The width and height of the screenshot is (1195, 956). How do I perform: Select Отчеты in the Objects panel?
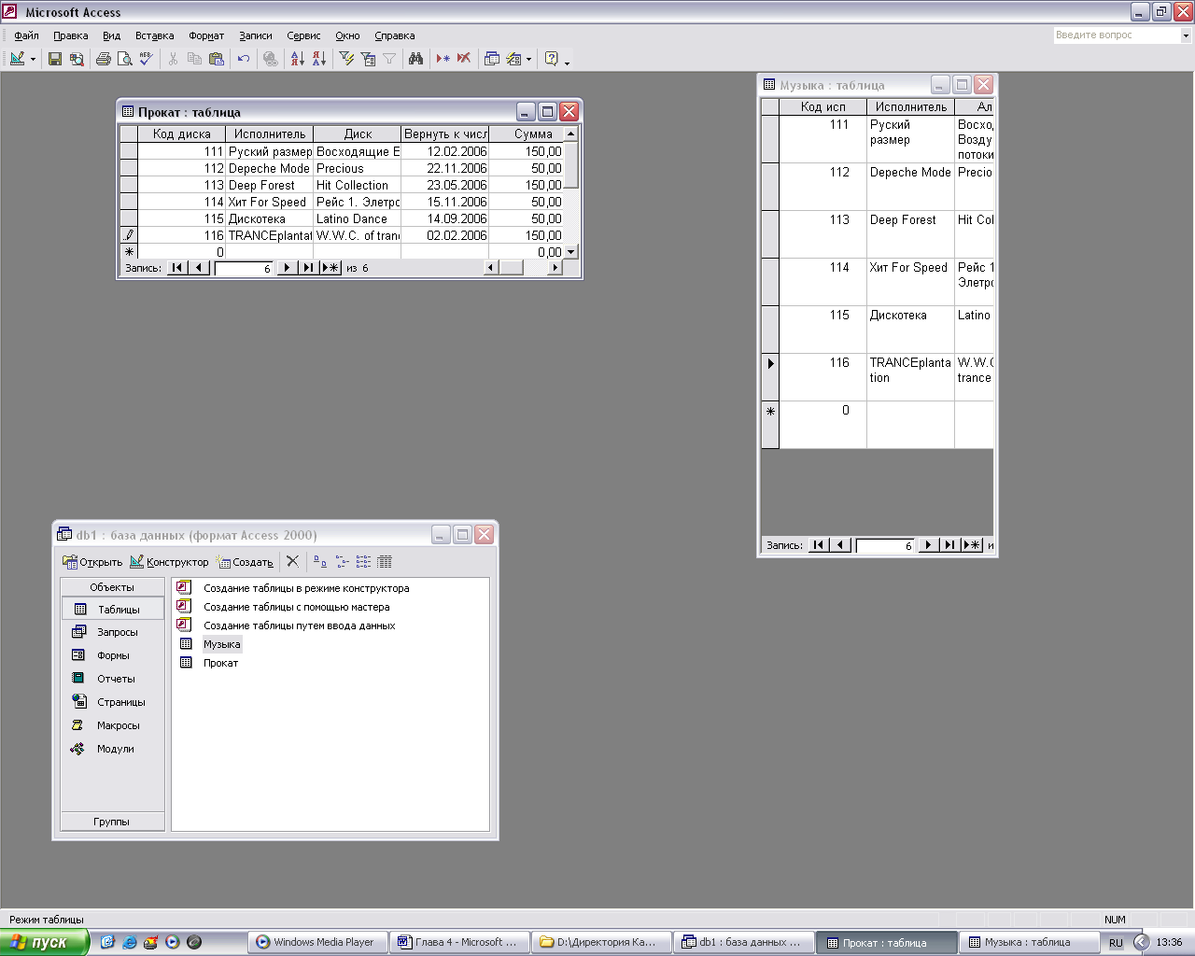112,679
